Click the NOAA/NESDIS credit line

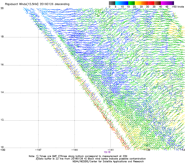[x=108, y=161]
